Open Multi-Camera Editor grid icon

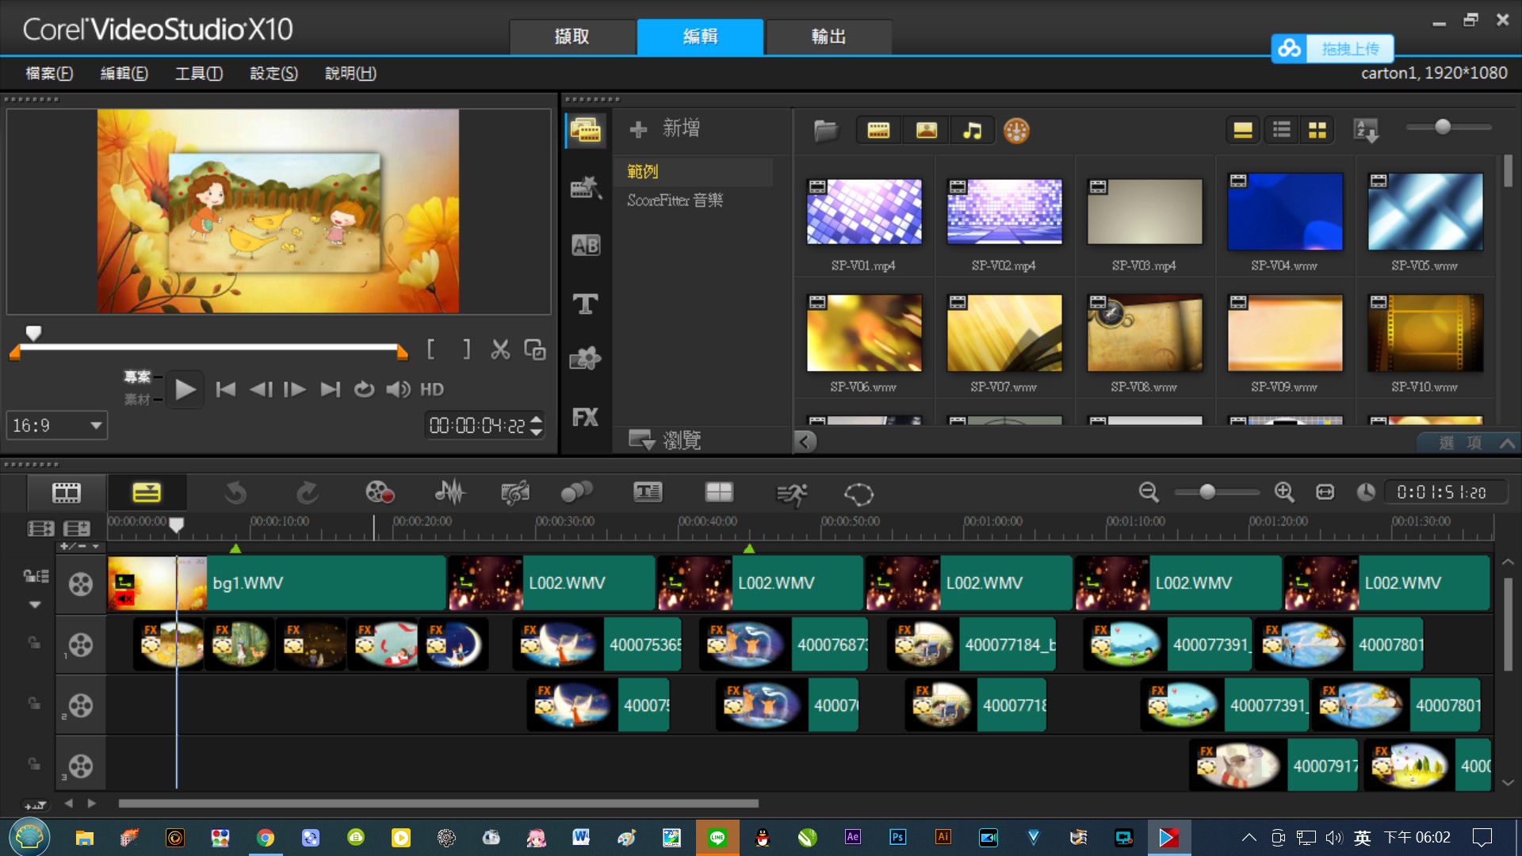[x=719, y=493]
